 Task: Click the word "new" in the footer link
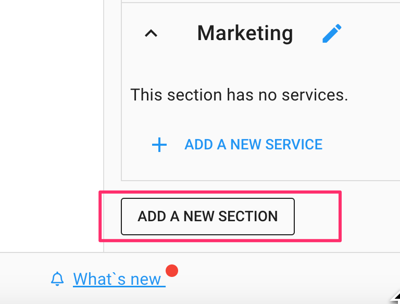tap(146, 280)
